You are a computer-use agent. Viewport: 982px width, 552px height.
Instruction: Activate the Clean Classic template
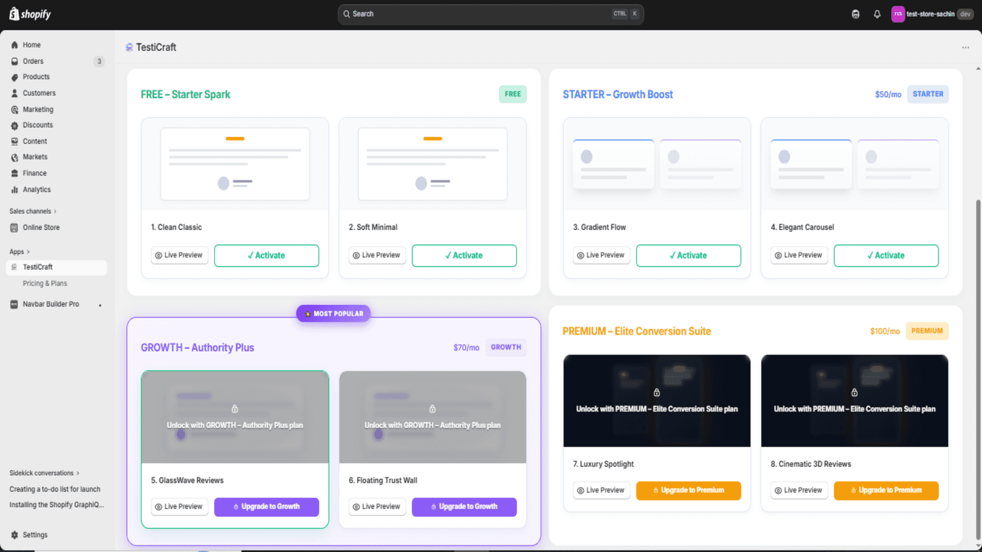(x=266, y=256)
